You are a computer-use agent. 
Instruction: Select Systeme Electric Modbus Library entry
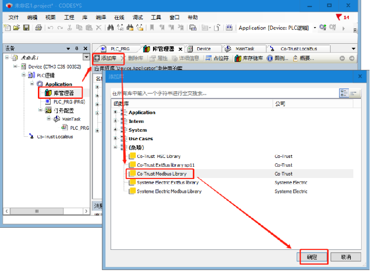169,191
